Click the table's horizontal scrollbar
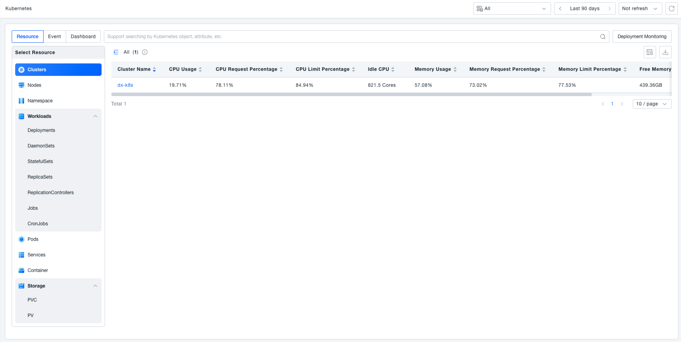Image resolution: width=681 pixels, height=342 pixels. tap(351, 95)
